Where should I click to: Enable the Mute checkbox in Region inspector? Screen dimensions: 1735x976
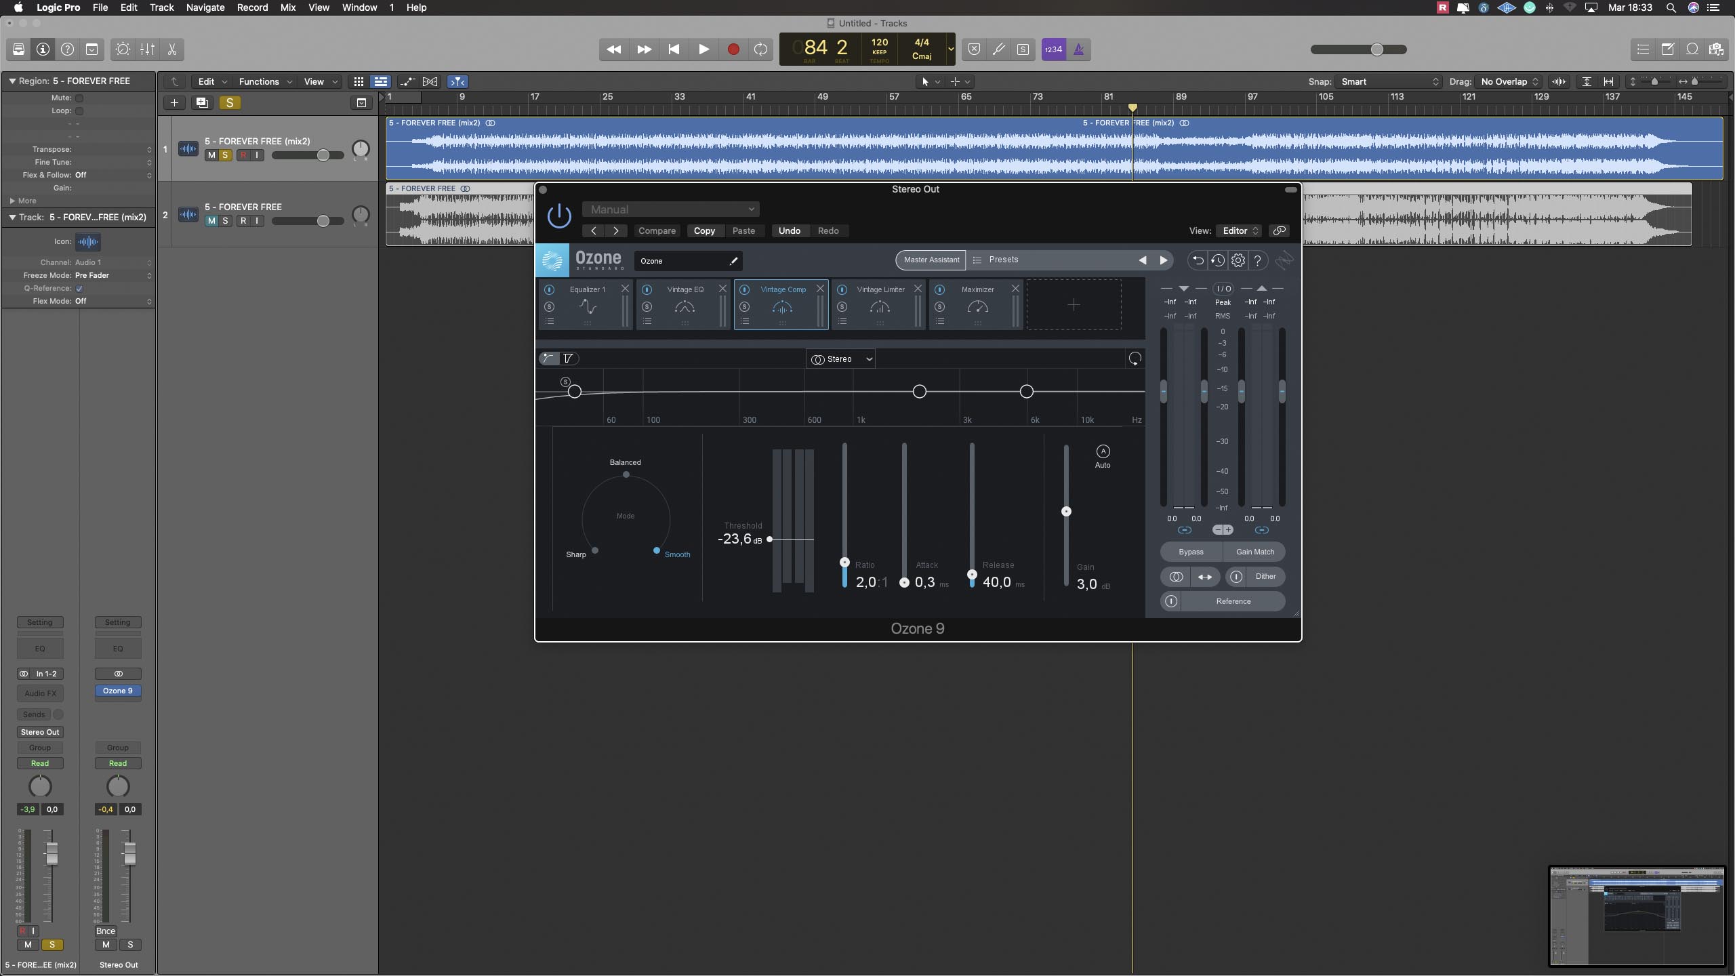pyautogui.click(x=79, y=98)
